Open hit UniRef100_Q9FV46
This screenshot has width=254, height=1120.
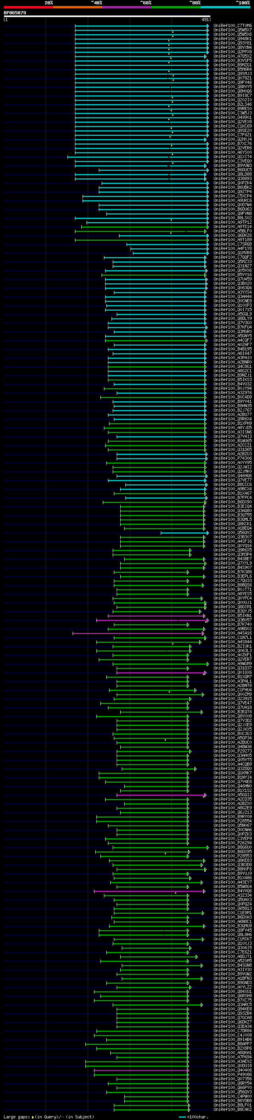(x=232, y=83)
